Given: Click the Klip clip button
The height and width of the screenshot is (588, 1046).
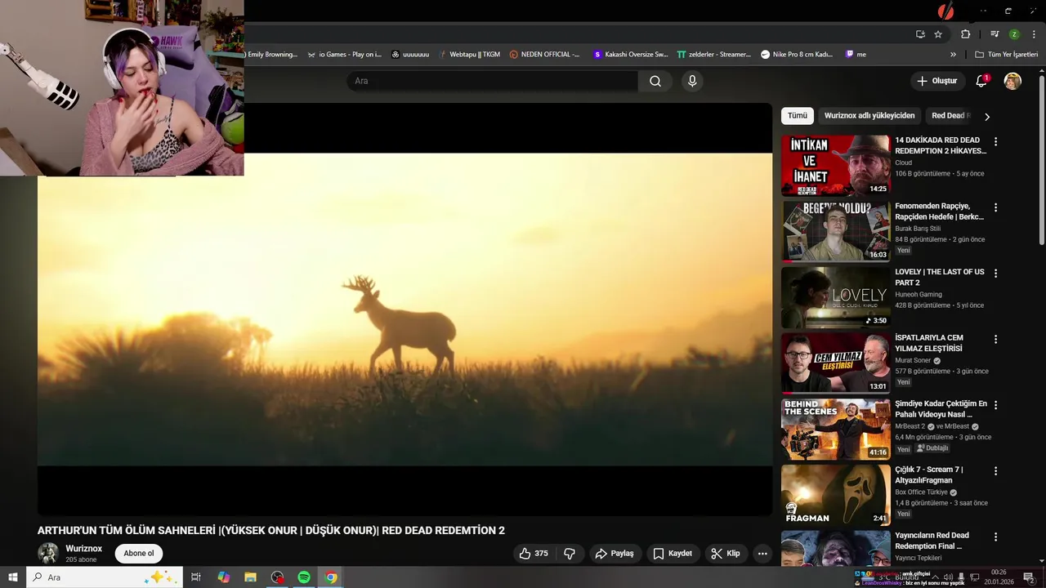Looking at the screenshot, I should [726, 554].
